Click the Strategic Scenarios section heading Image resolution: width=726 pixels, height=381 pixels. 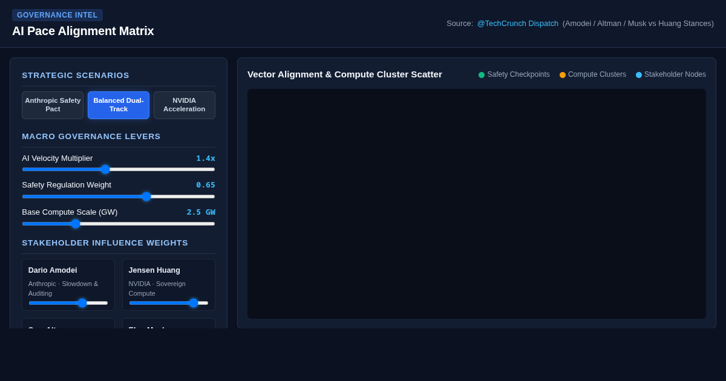[x=76, y=76]
